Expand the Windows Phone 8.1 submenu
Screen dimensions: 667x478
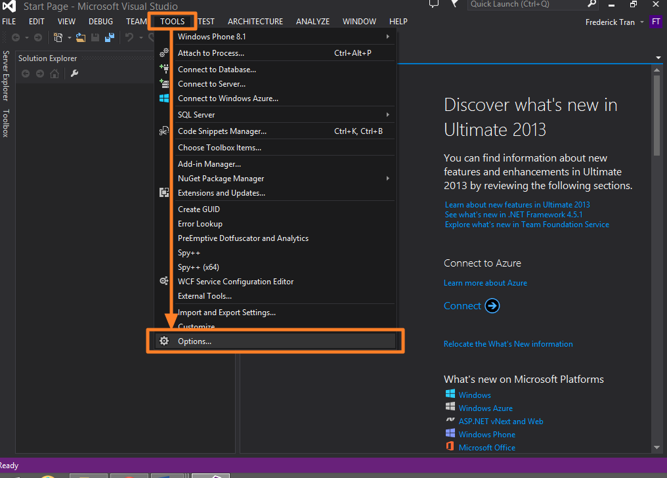coord(388,37)
